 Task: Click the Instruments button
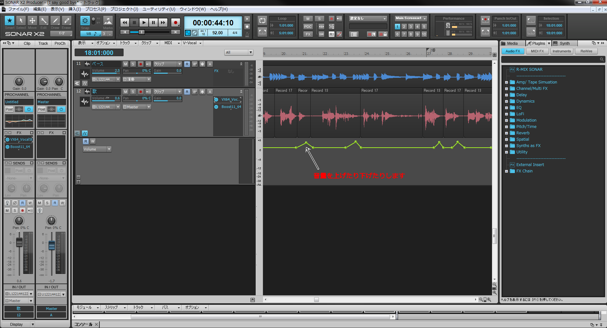[x=562, y=51]
